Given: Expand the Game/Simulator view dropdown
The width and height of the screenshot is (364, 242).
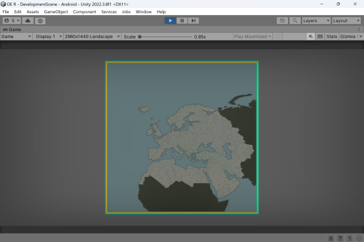Looking at the screenshot, I should [x=16, y=37].
